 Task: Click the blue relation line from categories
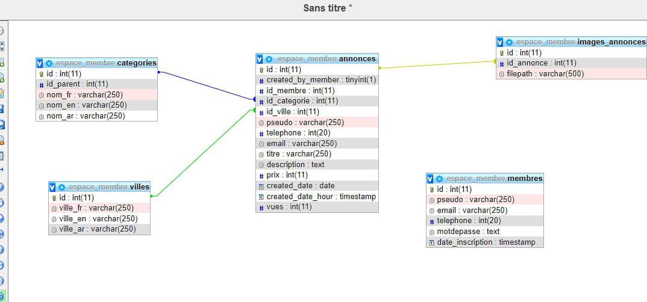click(206, 85)
